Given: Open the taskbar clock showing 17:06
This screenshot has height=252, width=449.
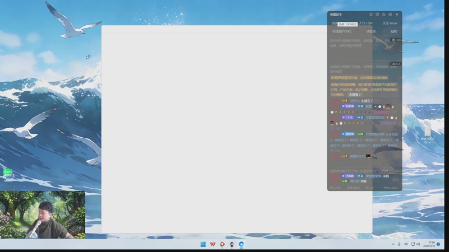Looking at the screenshot, I should 429,244.
